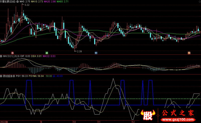Click the 2022年 label on the time axis

(4, 121)
